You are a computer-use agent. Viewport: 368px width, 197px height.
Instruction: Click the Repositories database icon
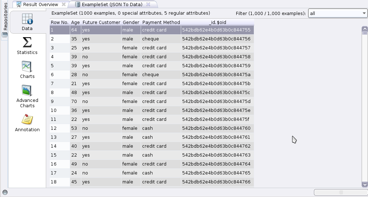(5, 35)
